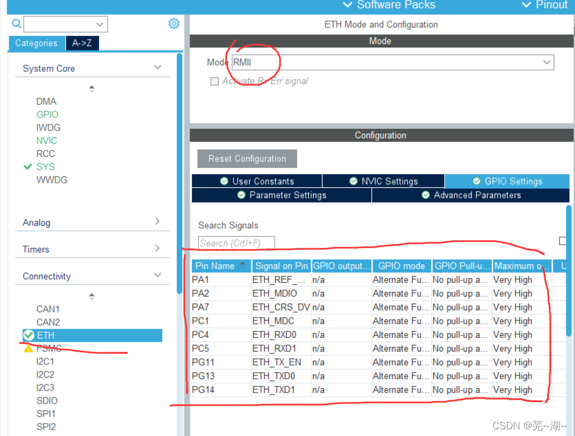Viewport: 575px width, 436px height.
Task: Click GPIO mode column header
Action: (x=402, y=266)
